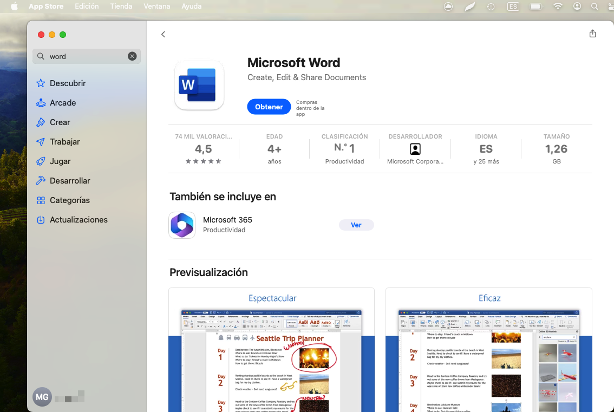Open the MG account profile
Viewport: 614px width, 412px height.
(42, 397)
